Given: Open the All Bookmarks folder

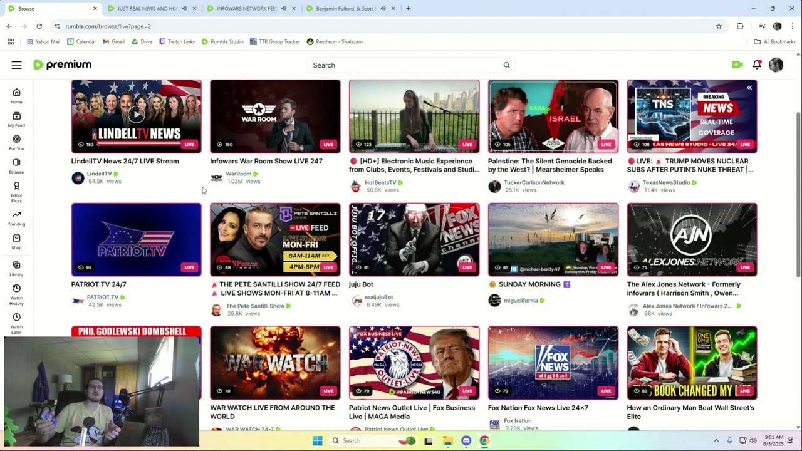Looking at the screenshot, I should [774, 41].
